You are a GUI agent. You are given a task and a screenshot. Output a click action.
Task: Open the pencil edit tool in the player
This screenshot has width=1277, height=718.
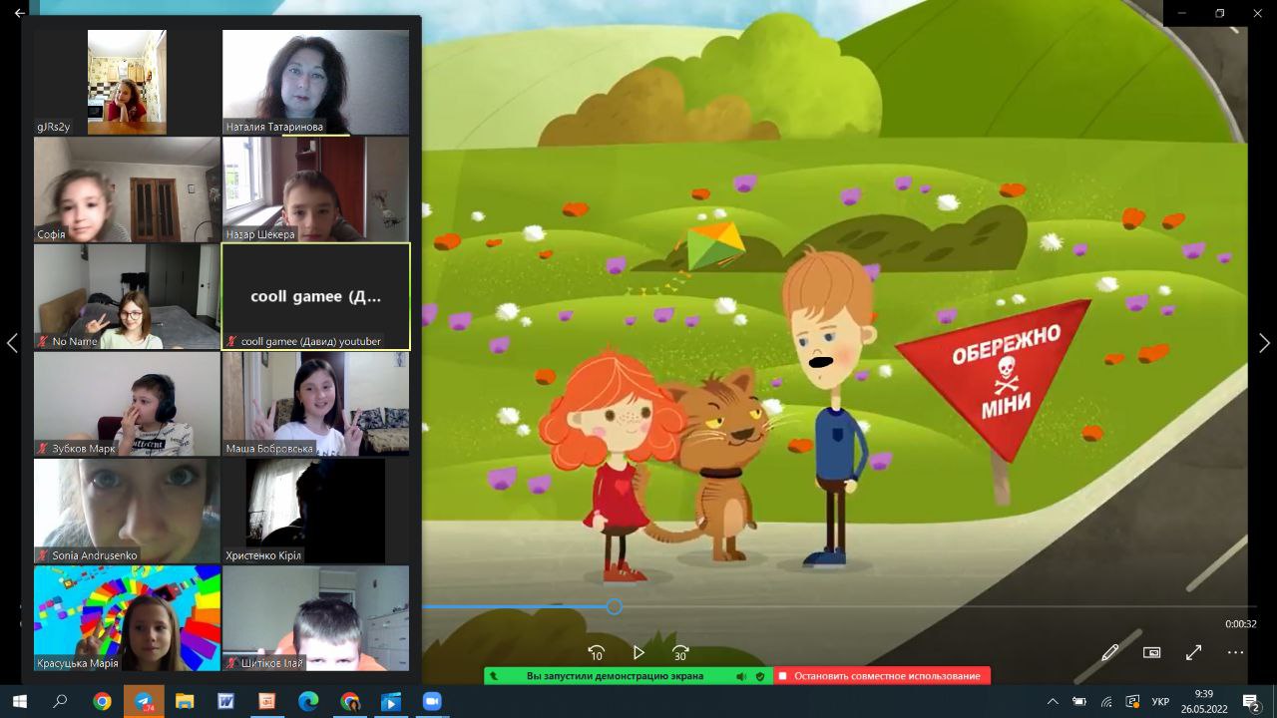[x=1109, y=652]
